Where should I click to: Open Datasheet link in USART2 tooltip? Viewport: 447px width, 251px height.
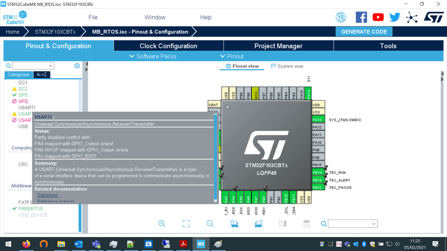[x=47, y=195]
